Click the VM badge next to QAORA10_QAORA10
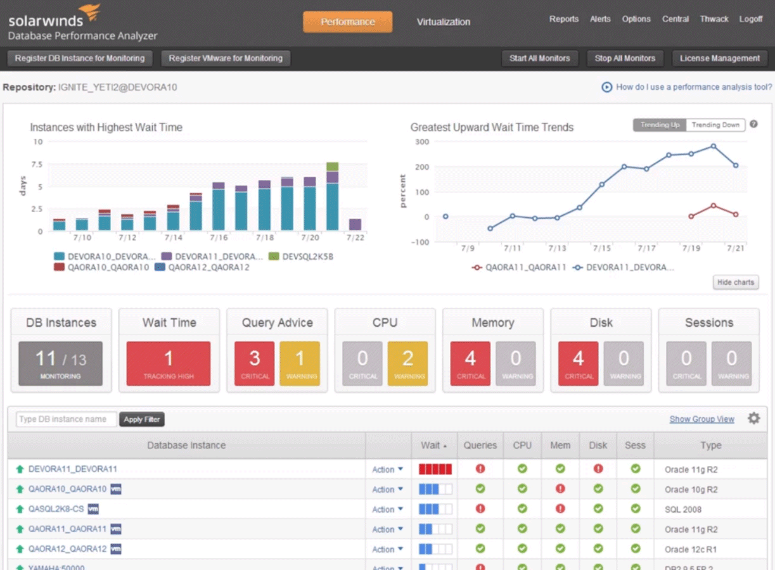Viewport: 775px width, 570px height. 116,489
